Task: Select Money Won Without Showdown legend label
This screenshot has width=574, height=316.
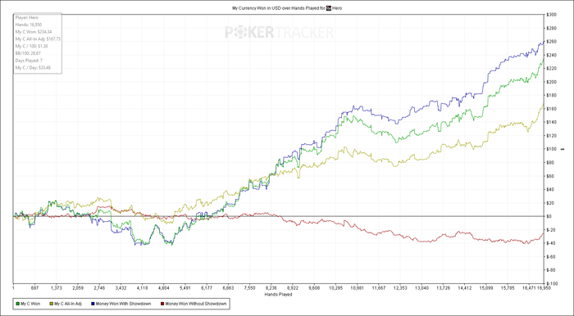Action: [196, 304]
